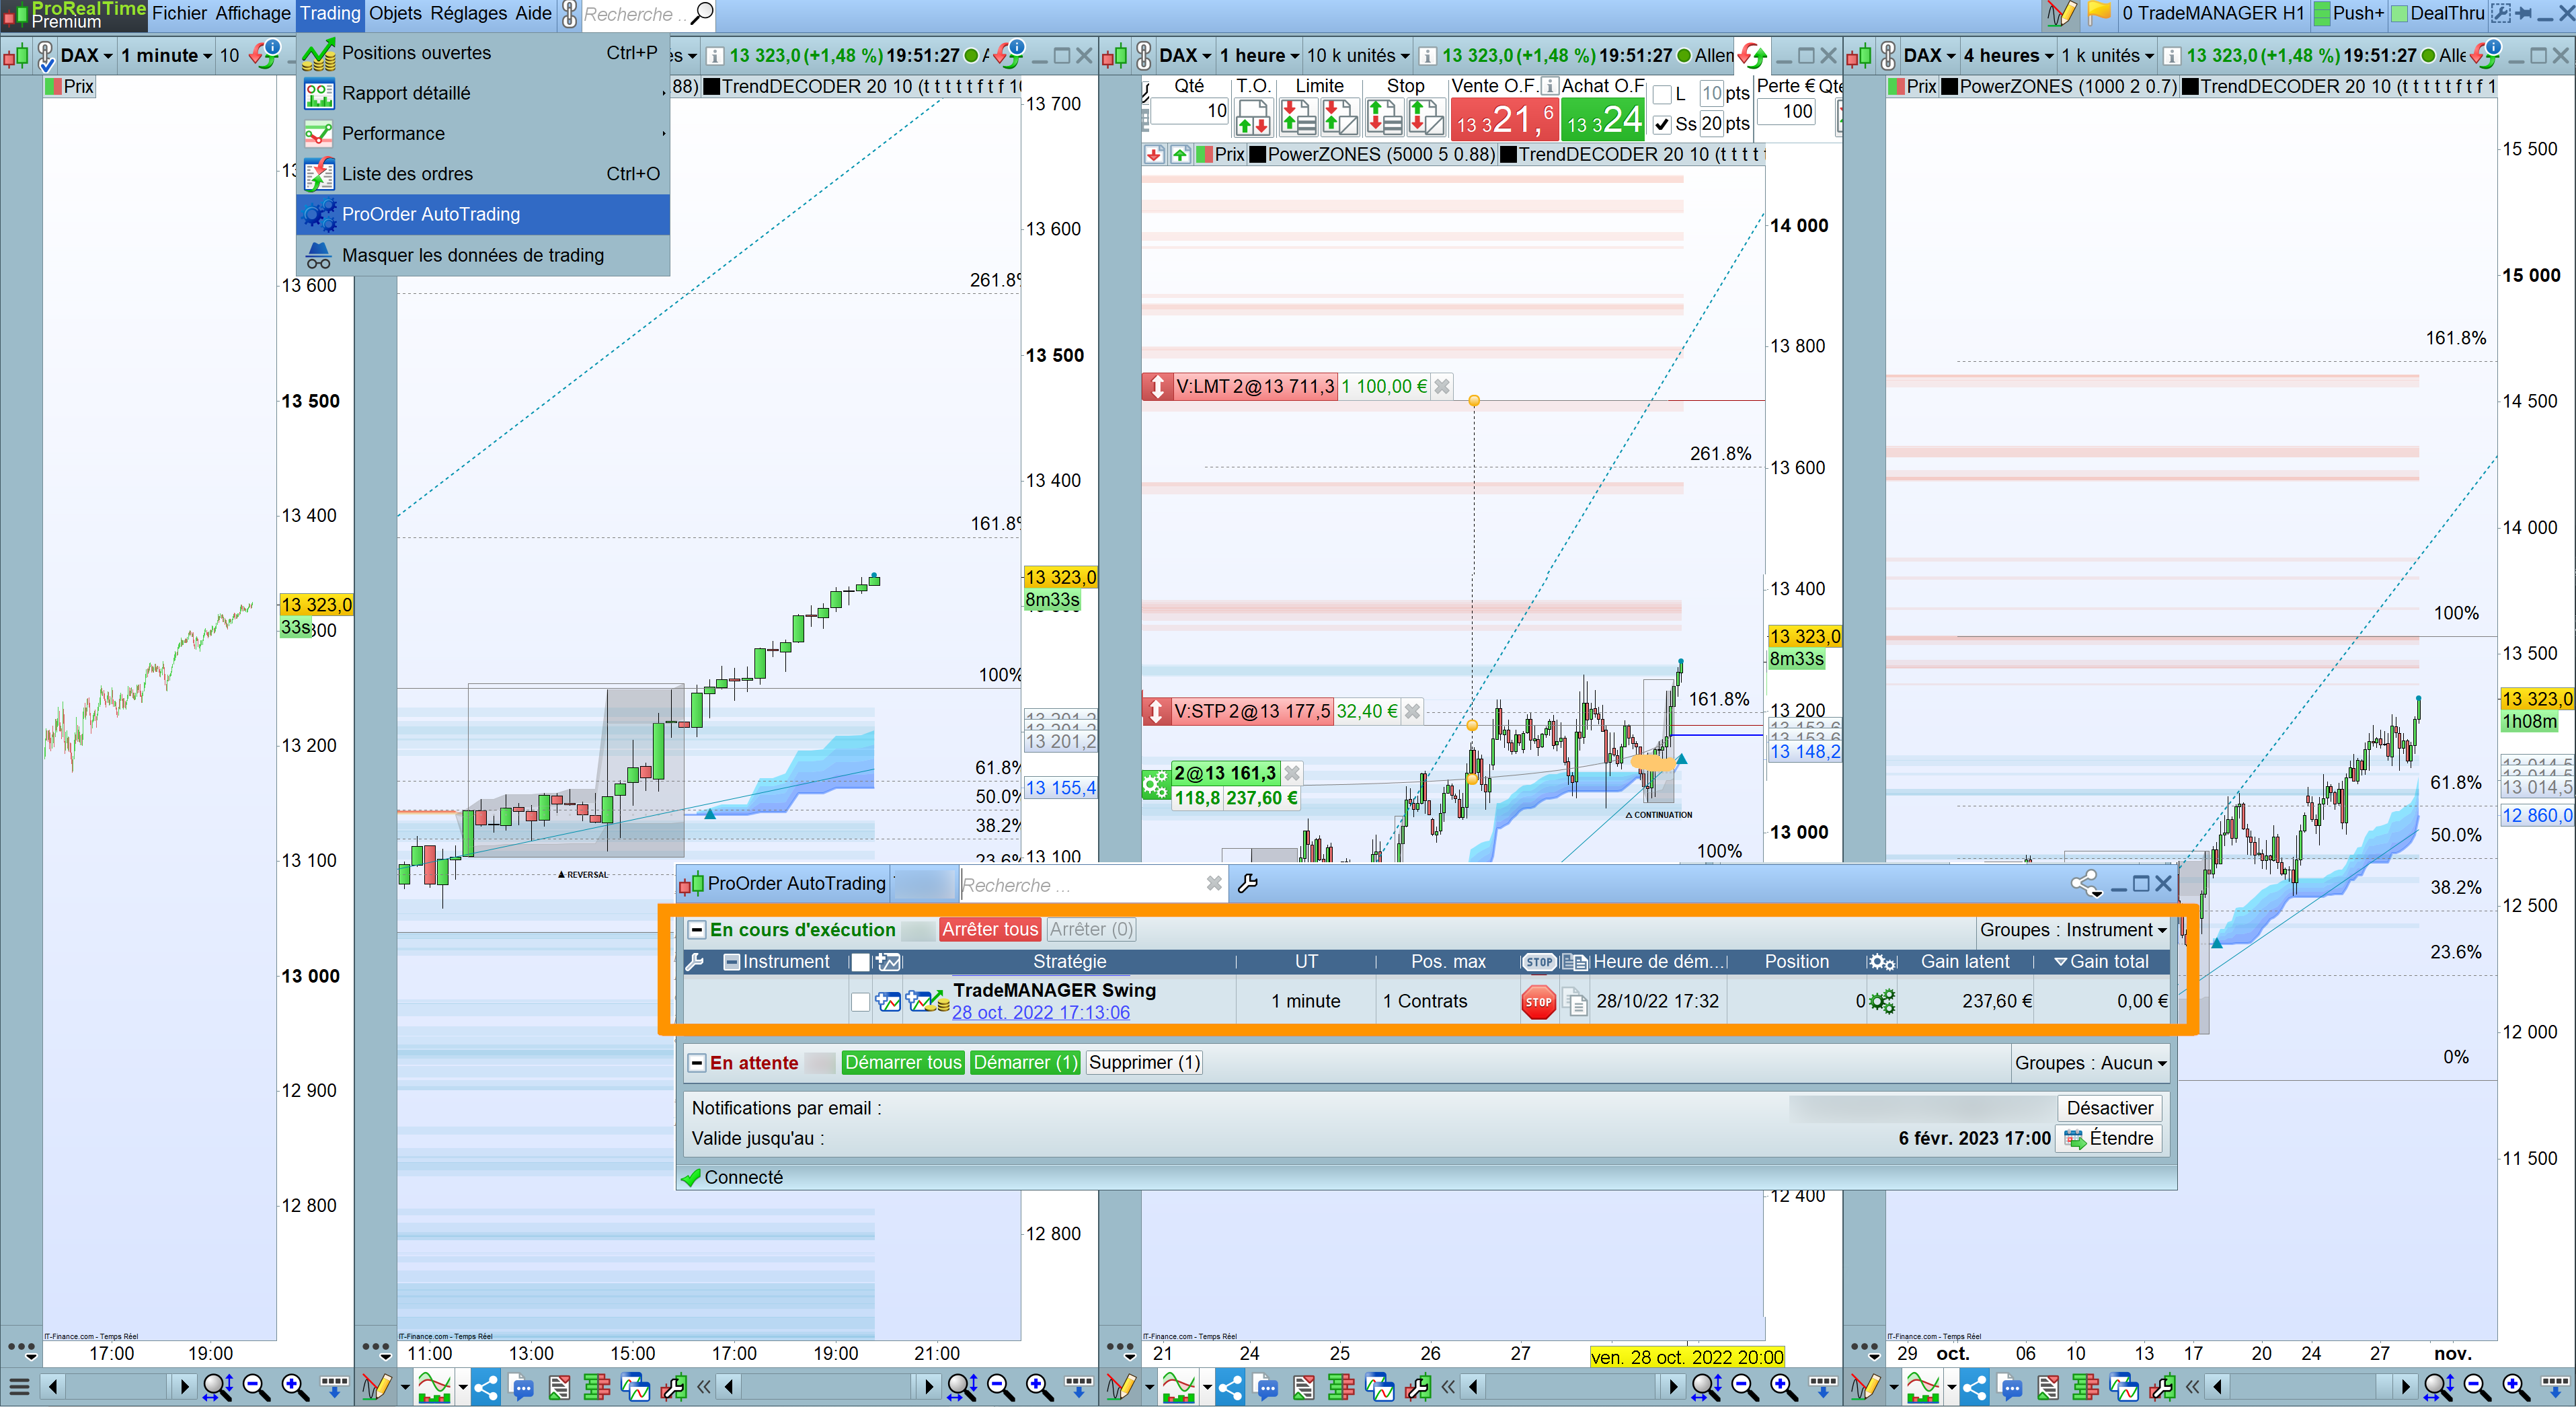
Task: Click the link chain icon in 1 heure chart header
Action: [x=1144, y=56]
